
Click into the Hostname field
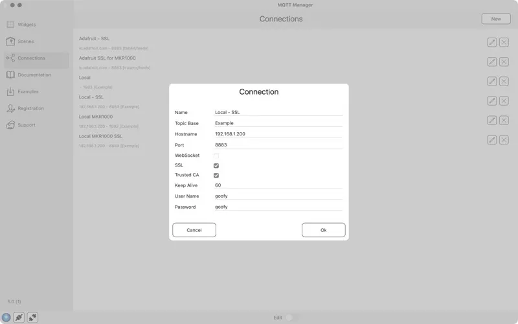tap(278, 134)
